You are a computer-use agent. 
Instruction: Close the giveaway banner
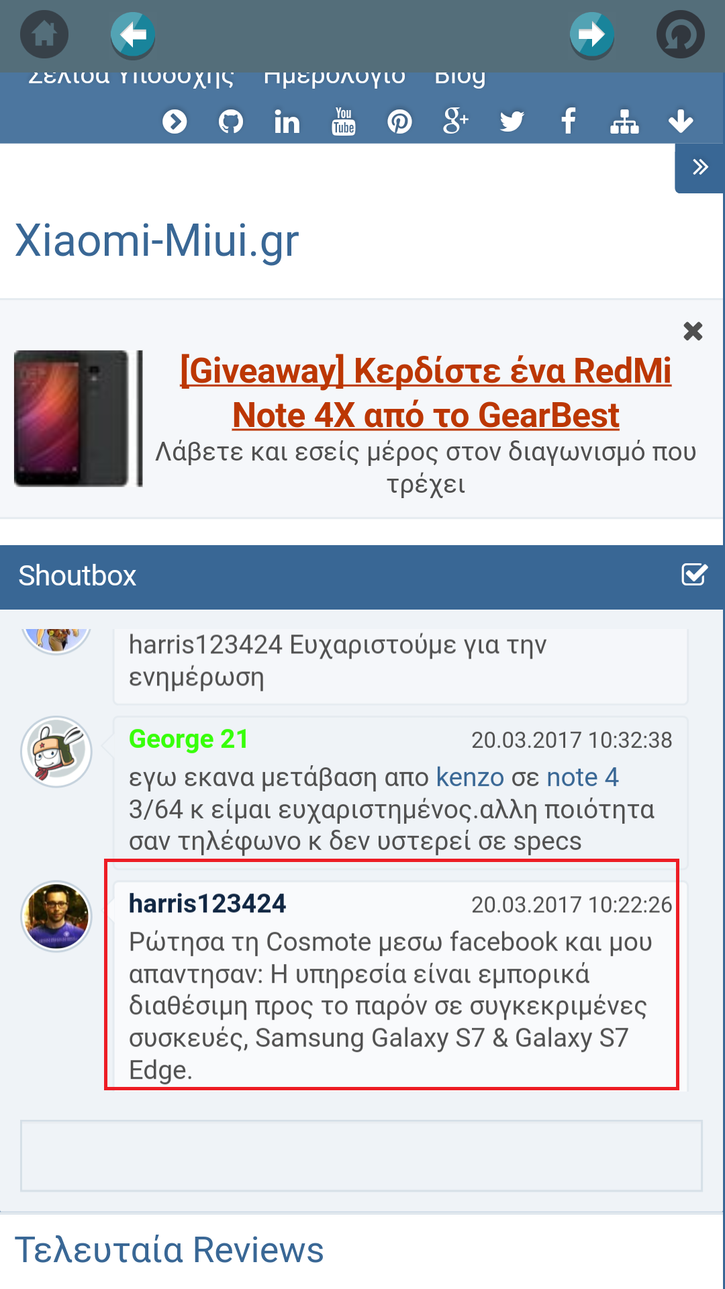[x=693, y=331]
